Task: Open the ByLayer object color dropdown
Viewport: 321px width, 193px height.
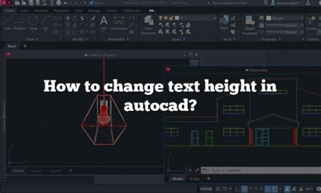Action: (285, 18)
